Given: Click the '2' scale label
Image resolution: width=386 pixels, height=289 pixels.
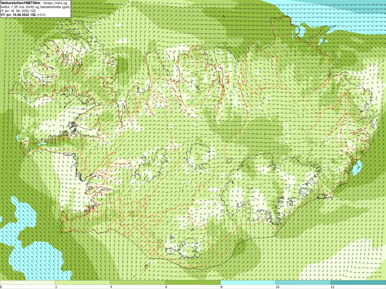Looking at the screenshot, I should (56, 287).
